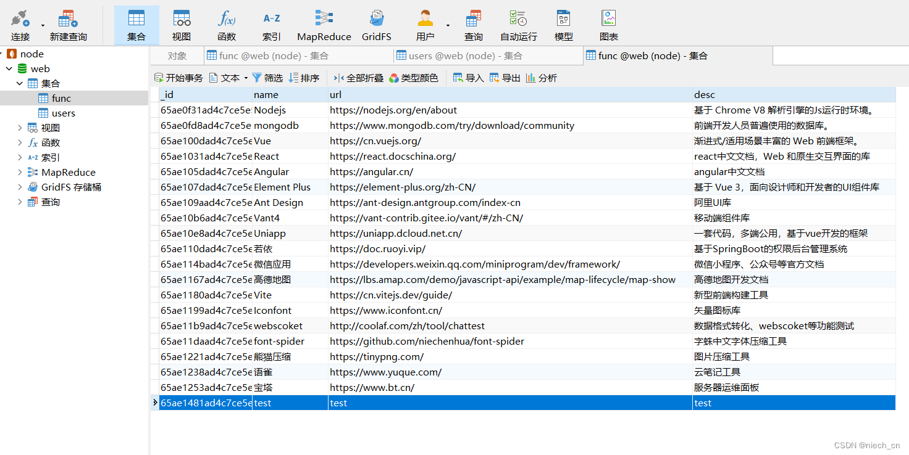Select the Uniapp name cell
The image size is (909, 455).
click(x=290, y=234)
